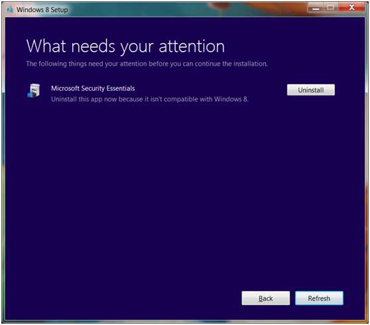Click the Windows 8 Setup title bar icon
This screenshot has width=370, height=325.
(x=9, y=10)
